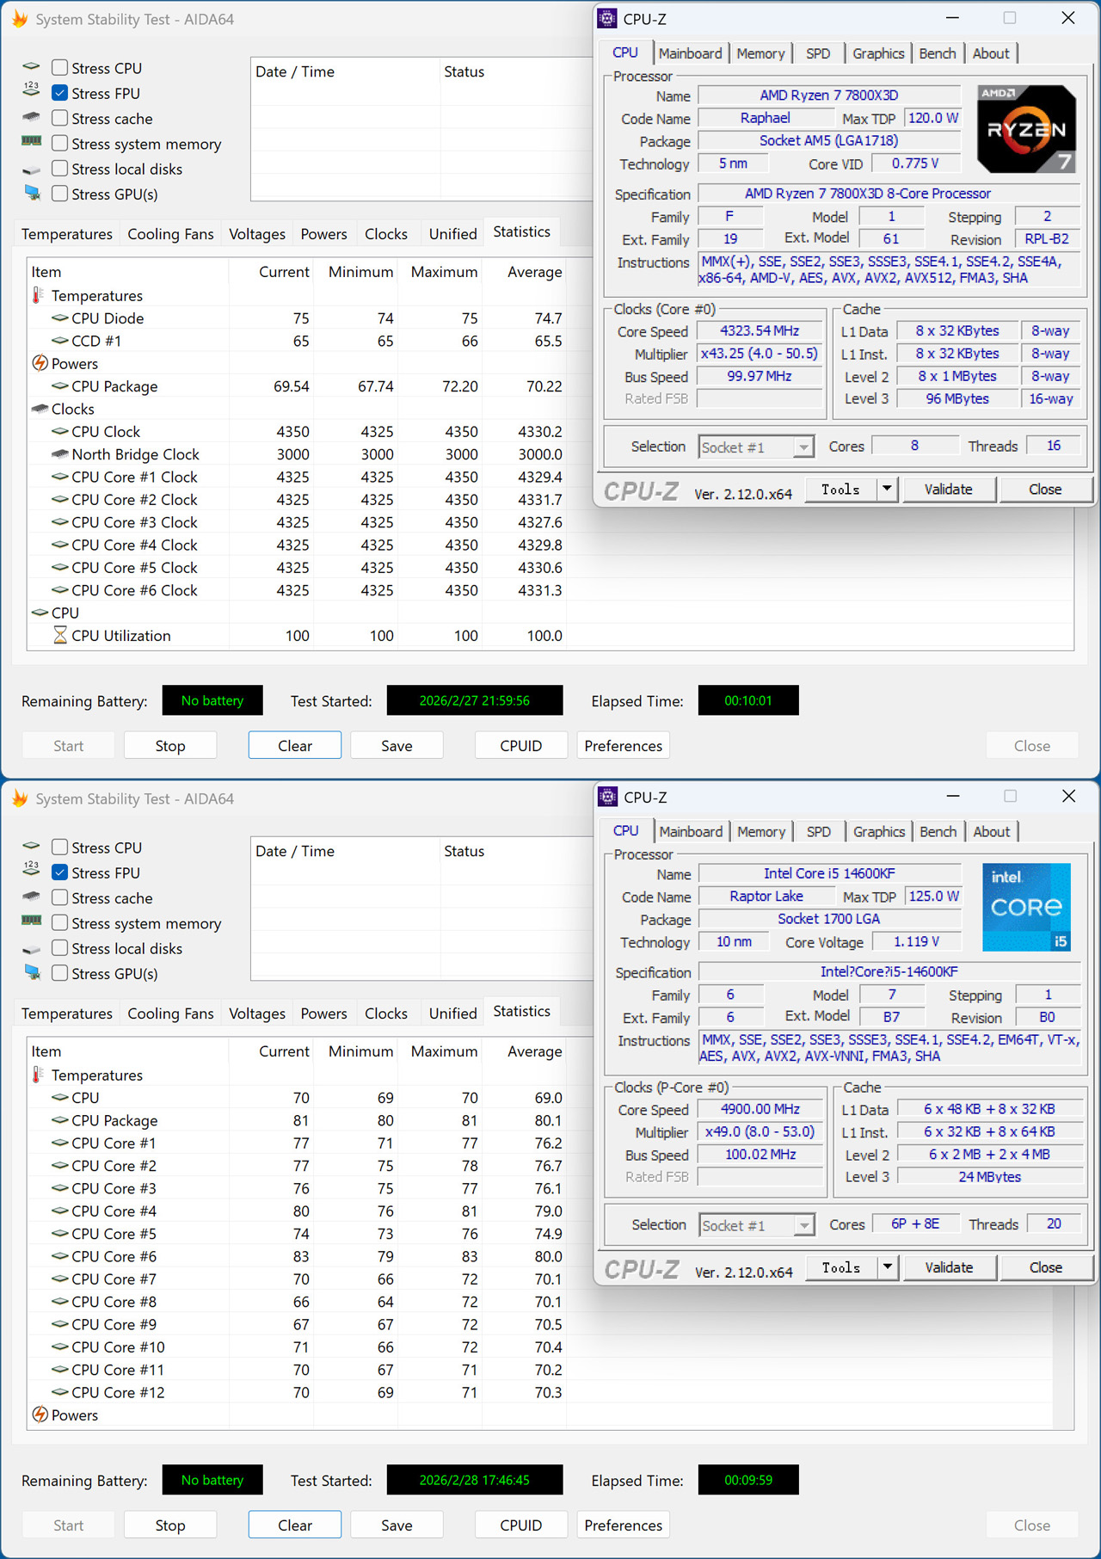Click the memory module icon beside Stress system memory in the Intel test window

(32, 921)
